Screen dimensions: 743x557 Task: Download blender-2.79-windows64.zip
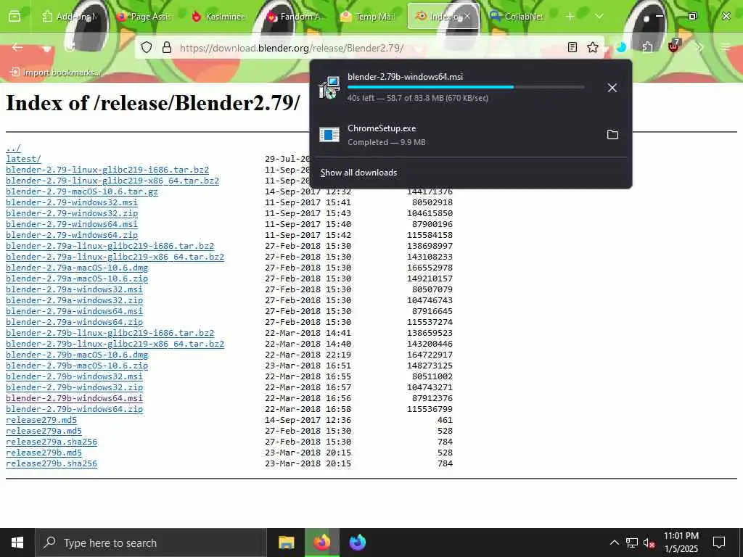[72, 235]
